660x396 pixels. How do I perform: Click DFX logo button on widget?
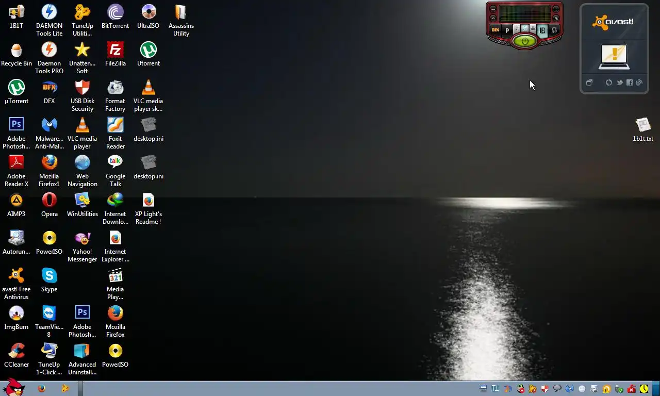point(496,30)
